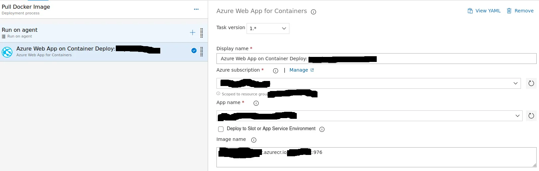Open the Task version dropdown

(x=268, y=28)
